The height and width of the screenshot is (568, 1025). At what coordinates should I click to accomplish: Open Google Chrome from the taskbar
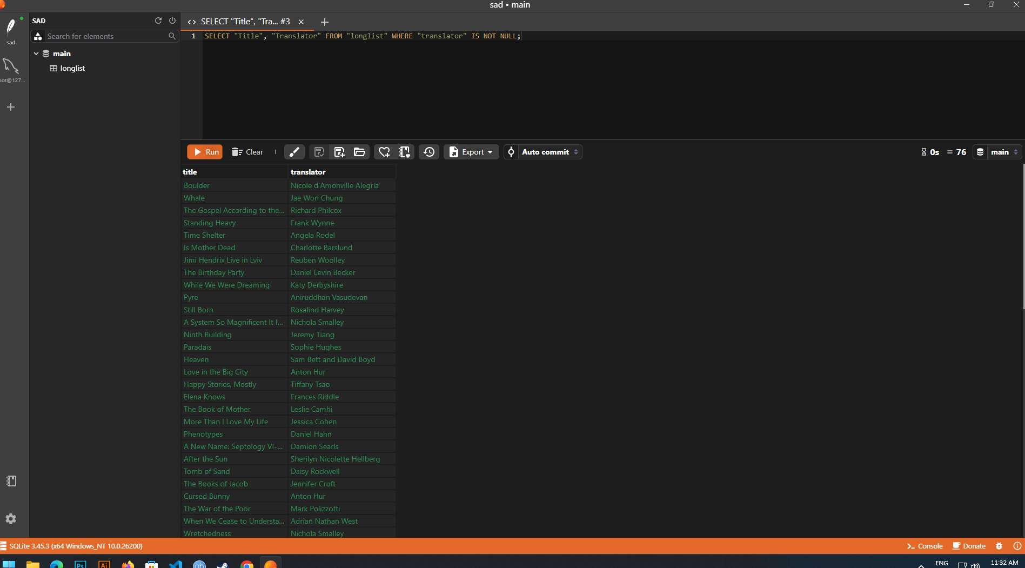pyautogui.click(x=247, y=564)
